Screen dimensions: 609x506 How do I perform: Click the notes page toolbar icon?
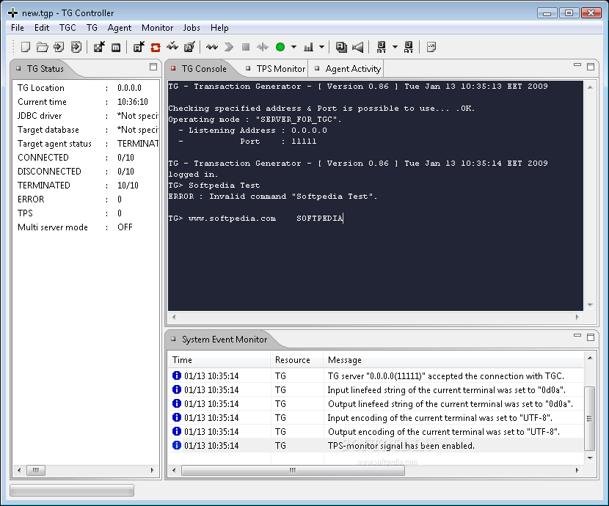click(431, 48)
